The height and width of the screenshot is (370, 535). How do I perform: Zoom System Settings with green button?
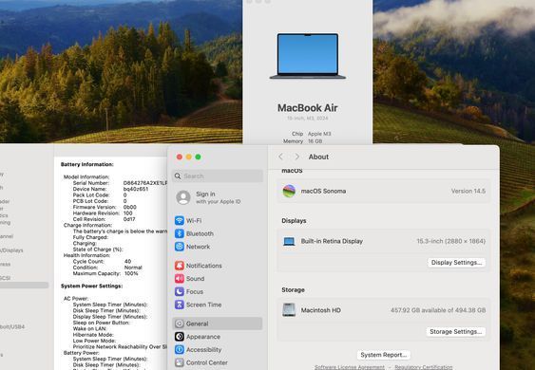(x=198, y=157)
